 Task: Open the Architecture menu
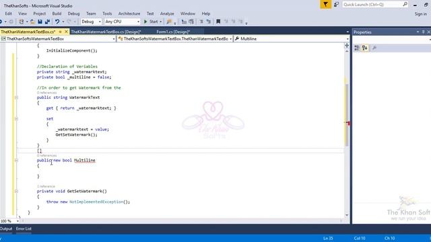point(129,13)
